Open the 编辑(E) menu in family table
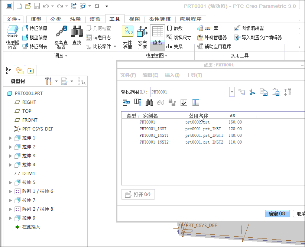This screenshot has height=247, width=305. pyautogui.click(x=150, y=75)
